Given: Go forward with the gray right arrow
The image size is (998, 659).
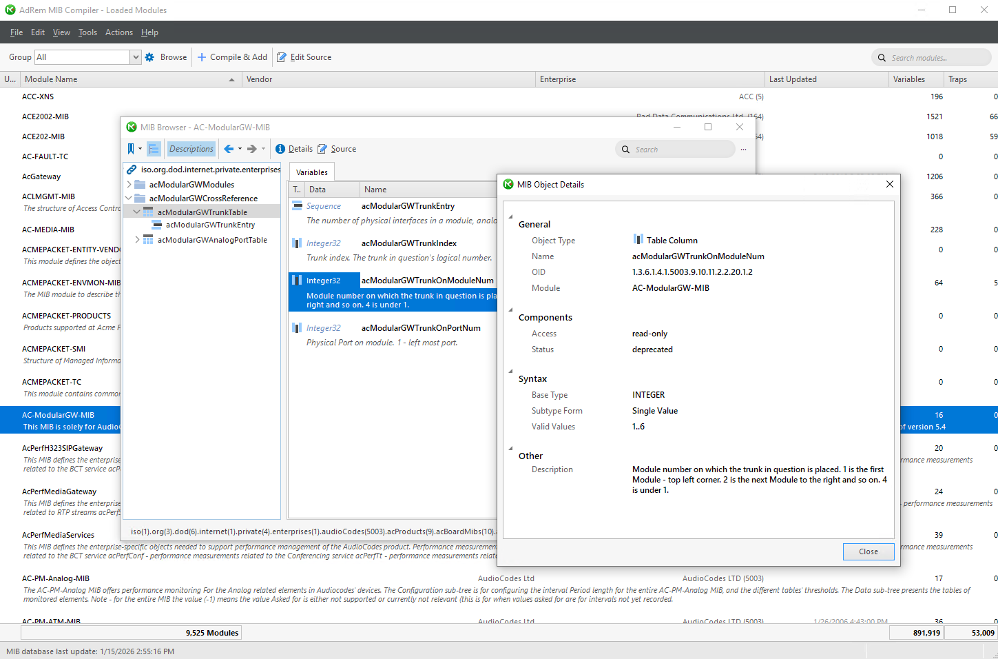Looking at the screenshot, I should (x=252, y=149).
